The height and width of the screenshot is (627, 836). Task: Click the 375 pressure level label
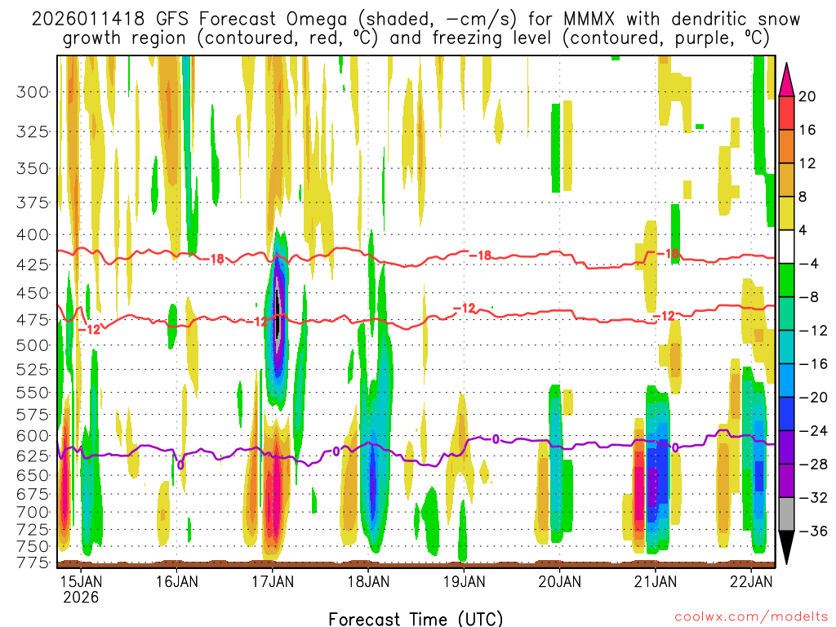click(33, 202)
